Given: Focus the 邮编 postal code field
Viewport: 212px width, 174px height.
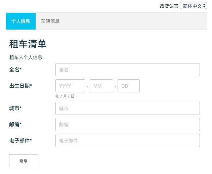Looking at the screenshot, I should (127, 125).
